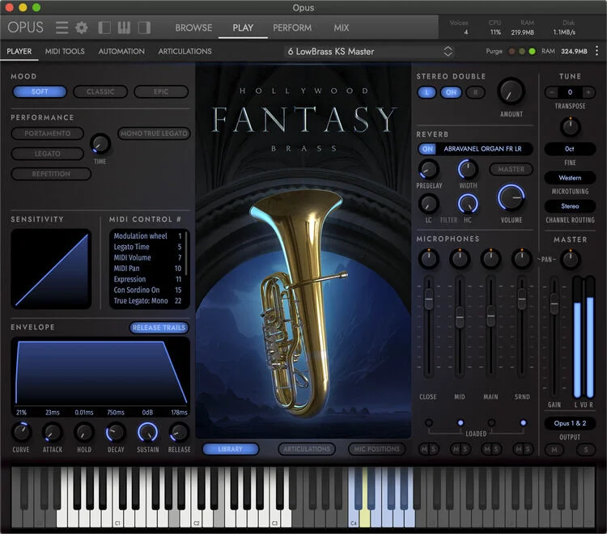Click the Stereo Double amount knob

pyautogui.click(x=511, y=91)
